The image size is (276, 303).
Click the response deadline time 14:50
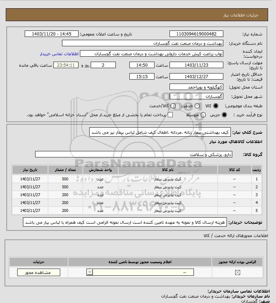pyautogui.click(x=142, y=65)
